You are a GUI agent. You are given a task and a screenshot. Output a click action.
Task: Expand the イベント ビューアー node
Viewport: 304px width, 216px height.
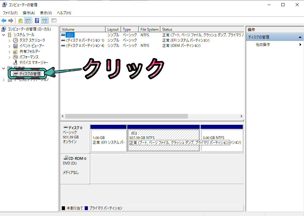pyautogui.click(x=9, y=46)
